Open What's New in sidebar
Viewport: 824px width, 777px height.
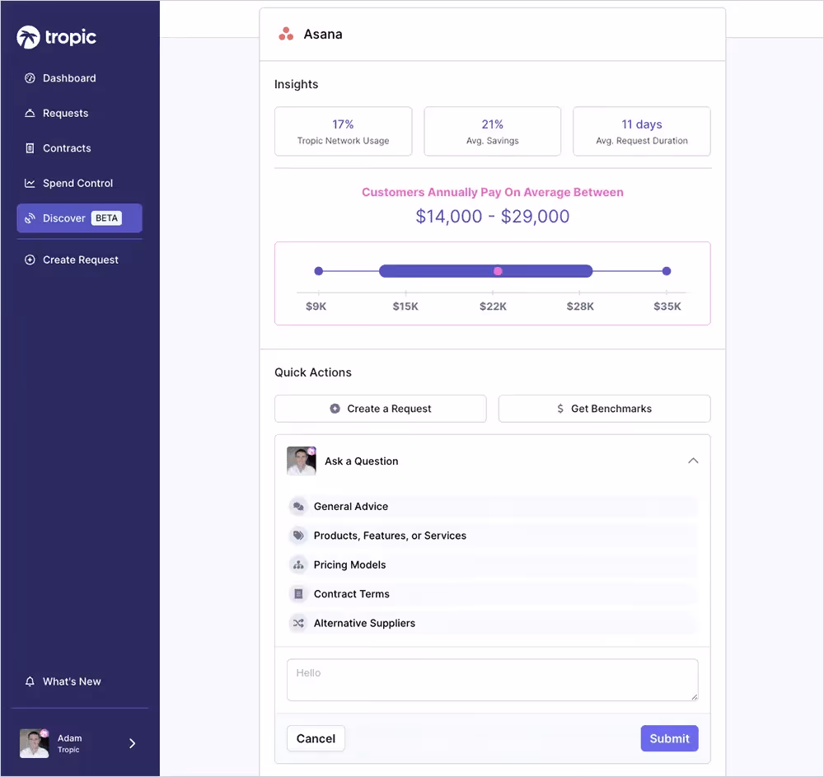[79, 681]
